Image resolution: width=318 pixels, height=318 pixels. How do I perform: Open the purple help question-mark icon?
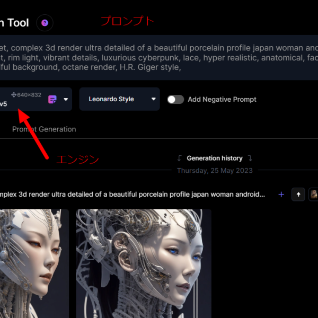45,23
